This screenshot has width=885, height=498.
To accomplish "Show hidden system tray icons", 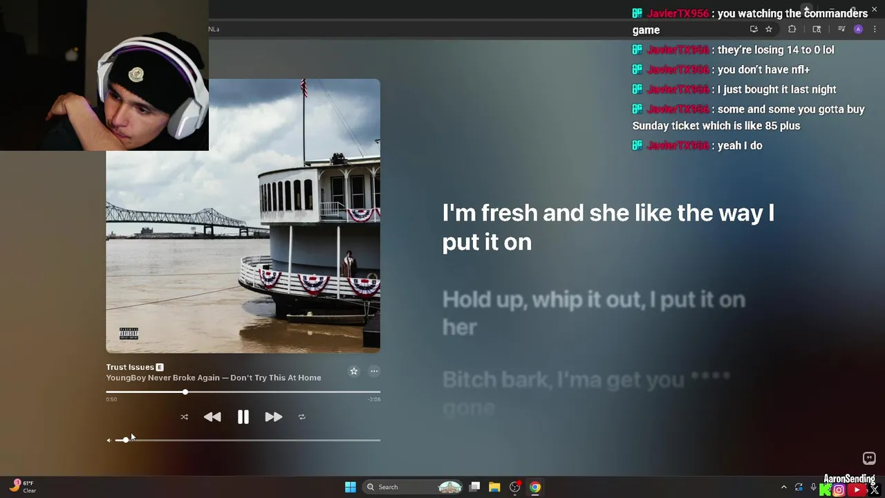I will [x=783, y=487].
